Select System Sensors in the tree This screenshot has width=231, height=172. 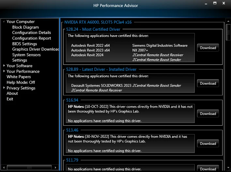click(x=26, y=55)
